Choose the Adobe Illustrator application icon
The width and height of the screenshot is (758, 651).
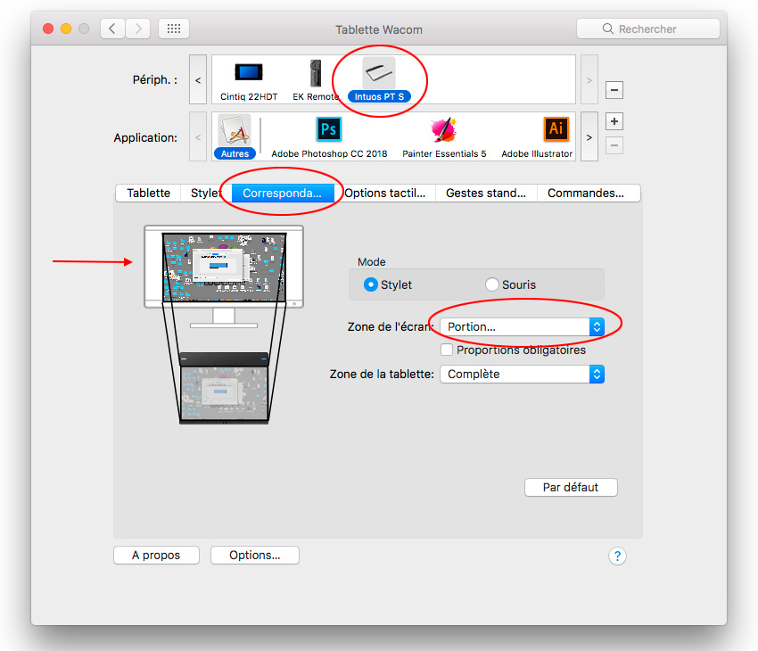coord(556,131)
